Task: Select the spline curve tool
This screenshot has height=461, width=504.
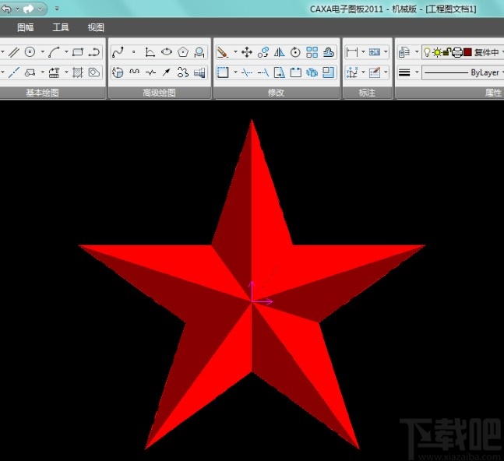Action: (x=118, y=52)
